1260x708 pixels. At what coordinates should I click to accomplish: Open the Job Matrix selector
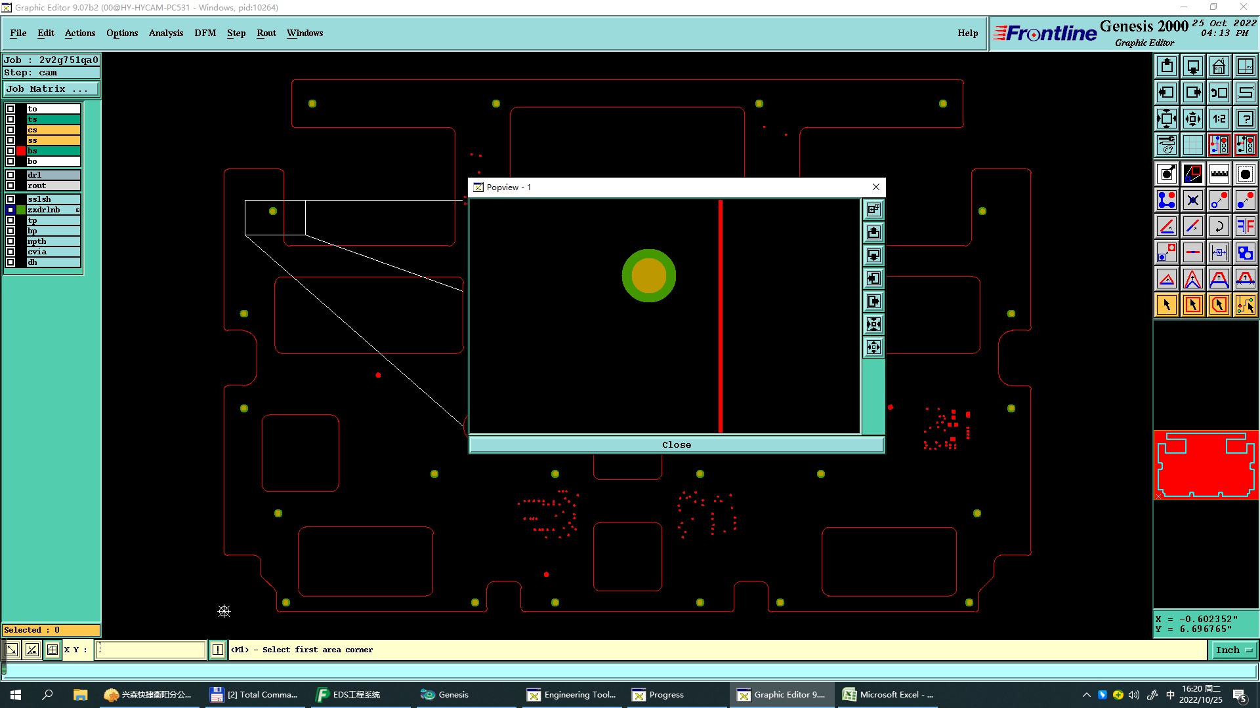click(51, 89)
